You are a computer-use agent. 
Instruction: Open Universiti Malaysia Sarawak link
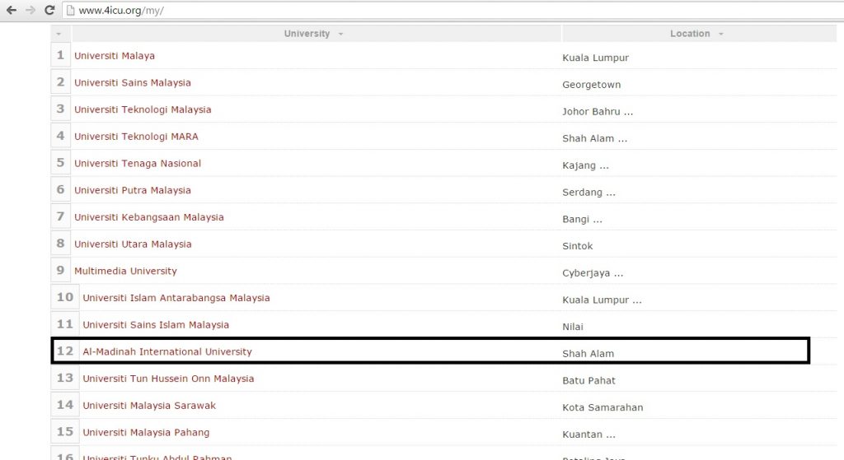pyautogui.click(x=149, y=406)
